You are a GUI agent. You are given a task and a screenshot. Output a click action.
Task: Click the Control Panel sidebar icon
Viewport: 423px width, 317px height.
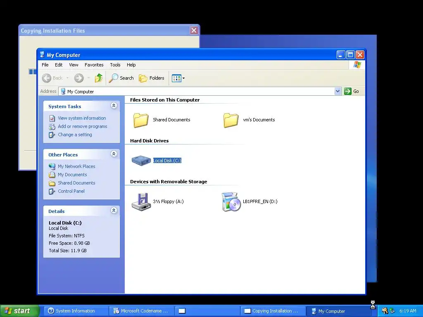point(52,192)
